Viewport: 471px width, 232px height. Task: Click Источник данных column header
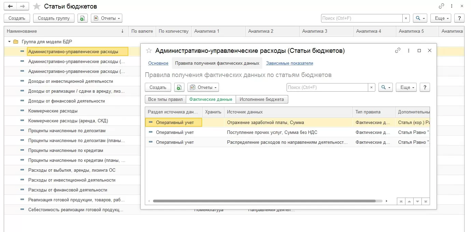(x=288, y=112)
